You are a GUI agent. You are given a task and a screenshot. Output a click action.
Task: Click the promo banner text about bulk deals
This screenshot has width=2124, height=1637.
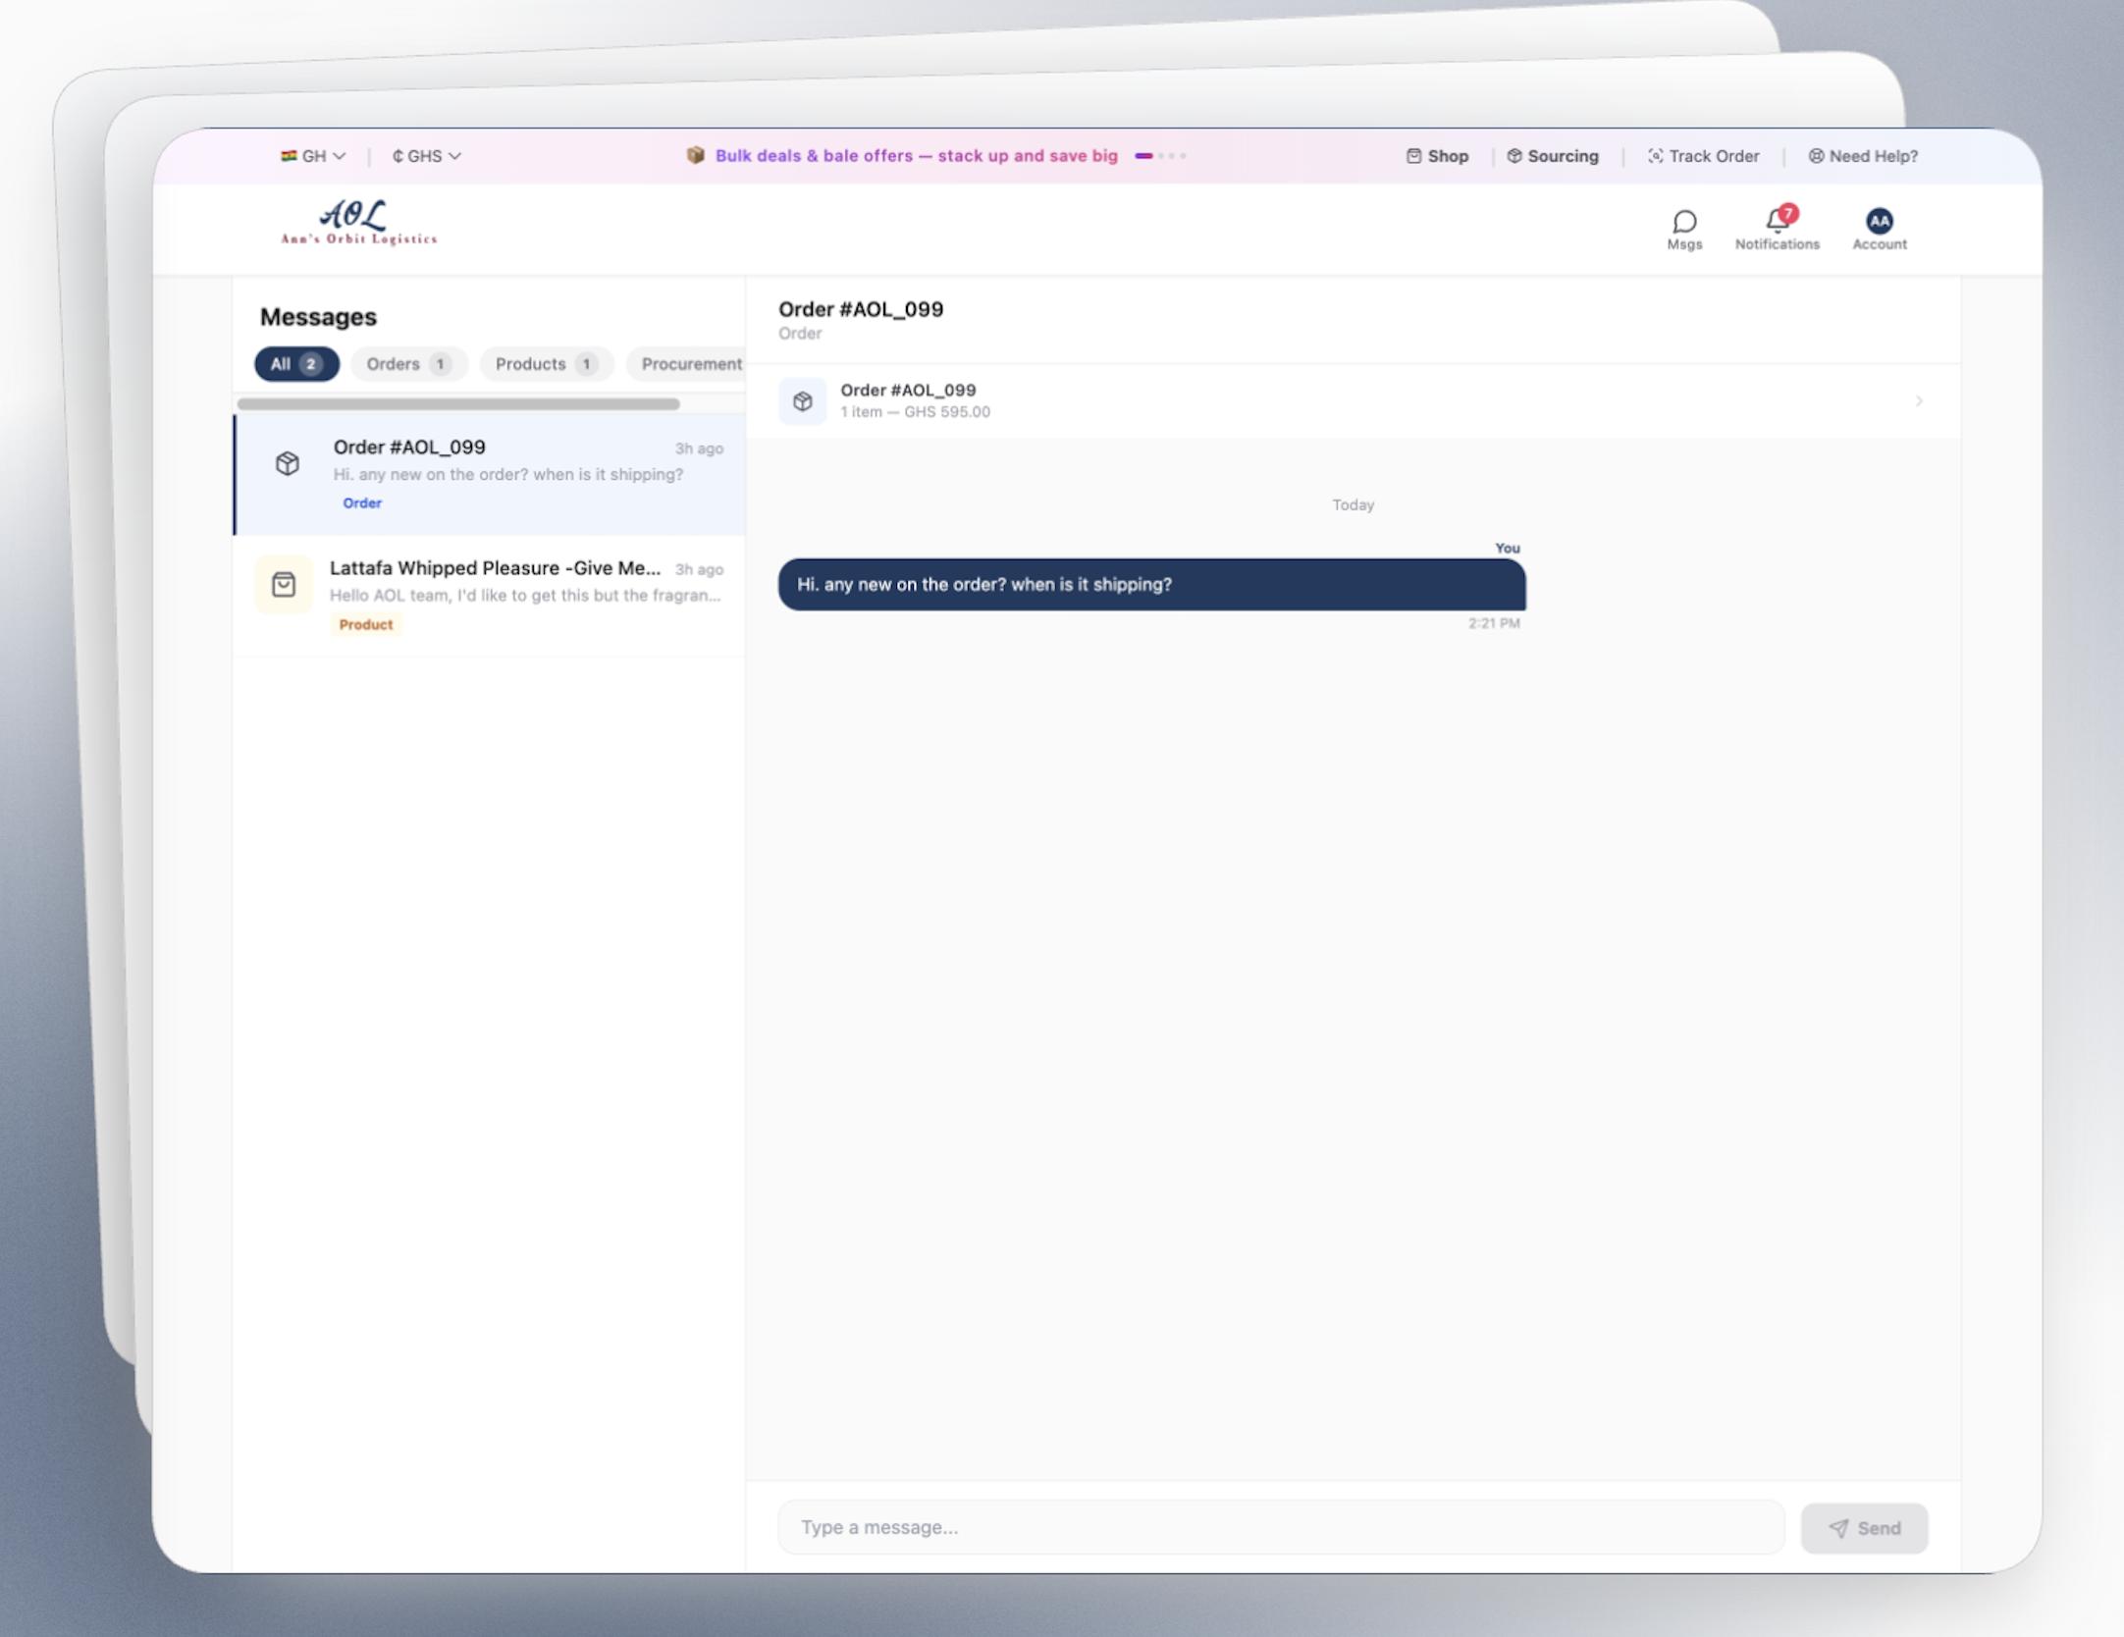tap(916, 156)
